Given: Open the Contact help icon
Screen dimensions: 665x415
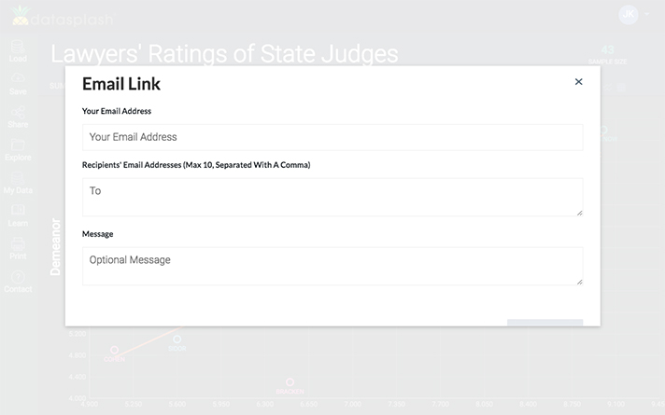Looking at the screenshot, I should tap(17, 278).
